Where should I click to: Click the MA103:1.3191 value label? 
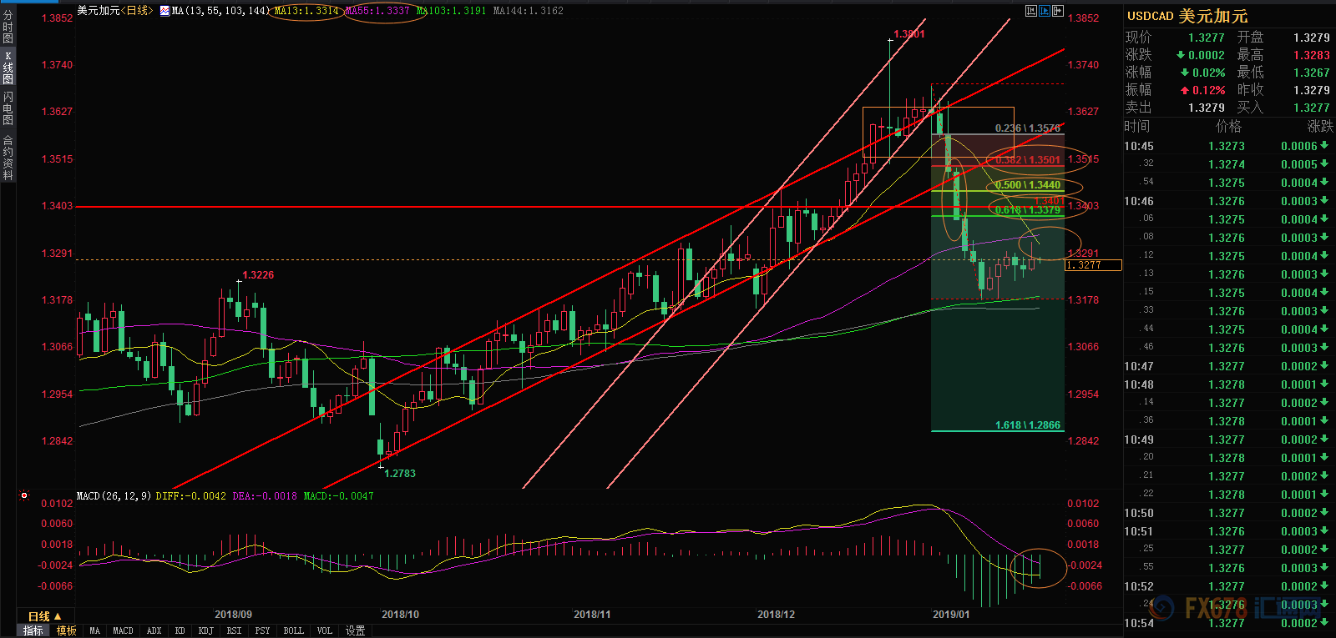pyautogui.click(x=451, y=11)
